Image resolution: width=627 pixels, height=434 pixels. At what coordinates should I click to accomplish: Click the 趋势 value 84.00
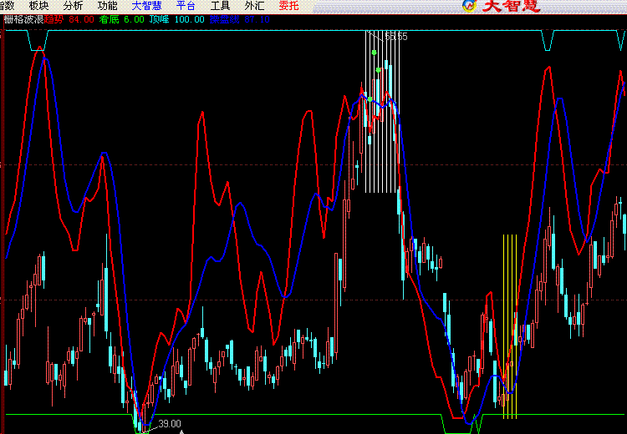(x=82, y=19)
